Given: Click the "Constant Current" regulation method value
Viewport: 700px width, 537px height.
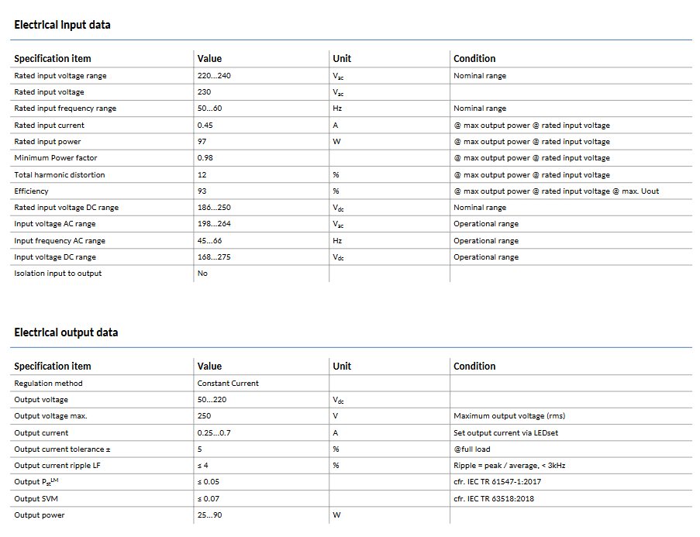Looking at the screenshot, I should tap(228, 384).
